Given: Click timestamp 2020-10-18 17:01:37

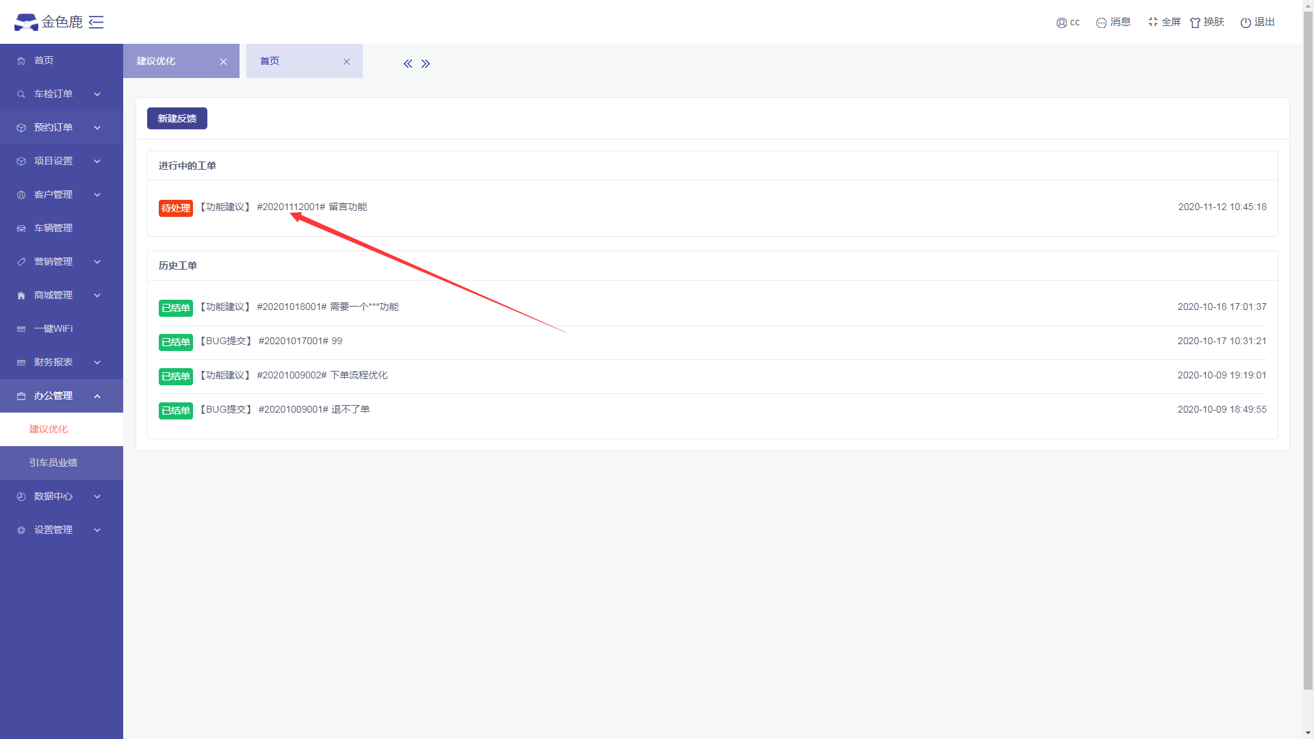Looking at the screenshot, I should (1222, 307).
